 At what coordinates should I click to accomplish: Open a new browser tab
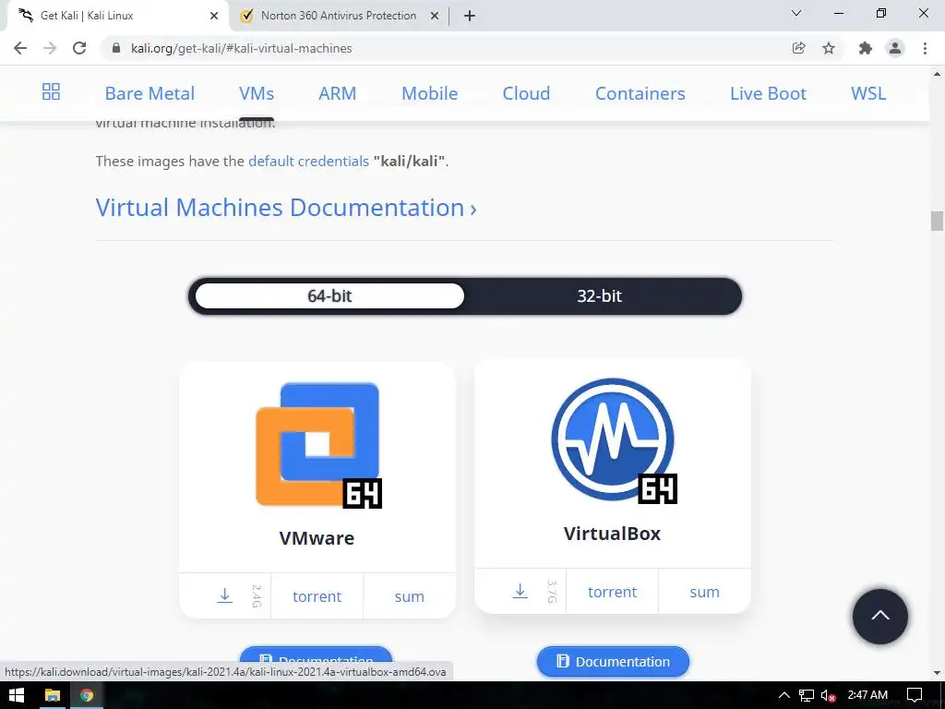pyautogui.click(x=470, y=17)
